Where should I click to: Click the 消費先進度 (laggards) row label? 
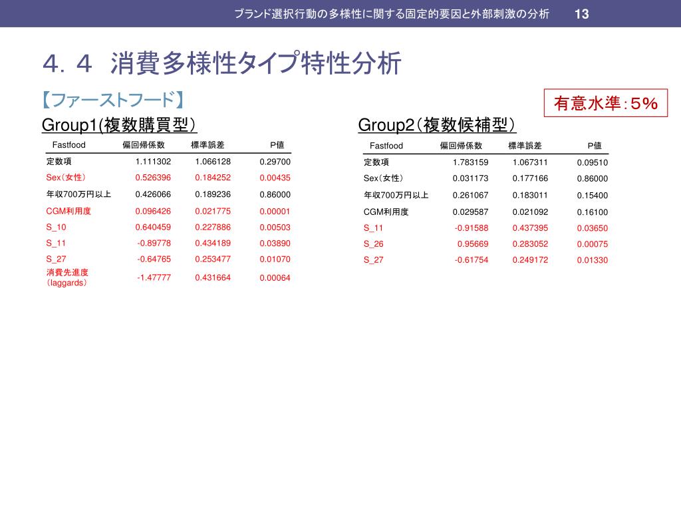tap(67, 277)
